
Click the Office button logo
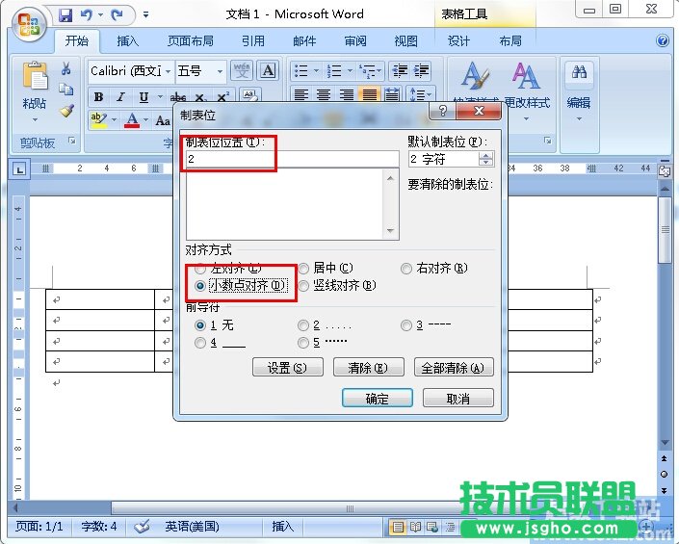pyautogui.click(x=27, y=22)
